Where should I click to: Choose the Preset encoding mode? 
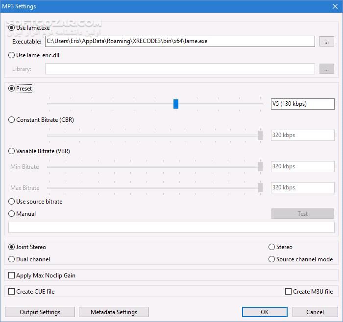coord(12,89)
